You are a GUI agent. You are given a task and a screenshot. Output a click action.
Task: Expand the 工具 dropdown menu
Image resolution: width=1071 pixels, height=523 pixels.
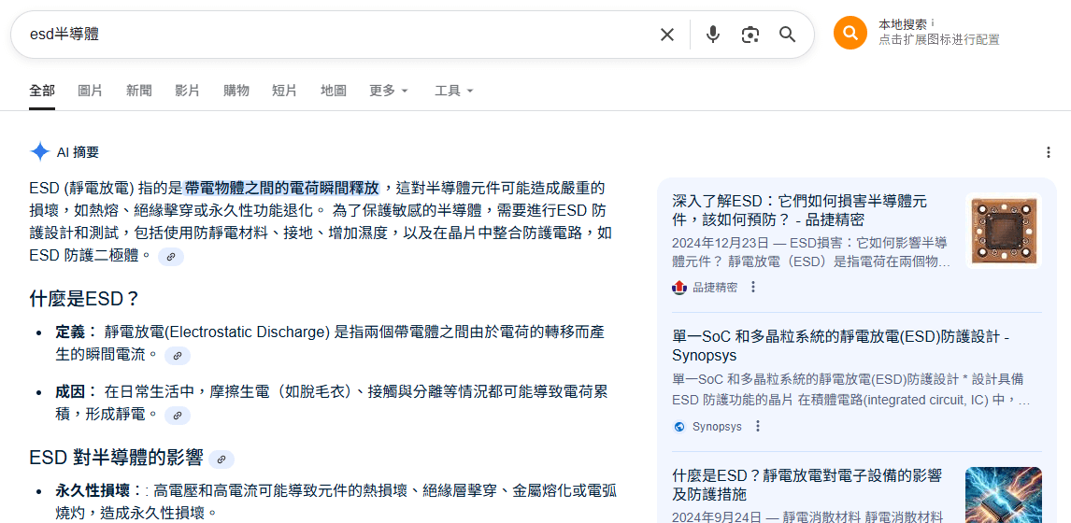(454, 91)
